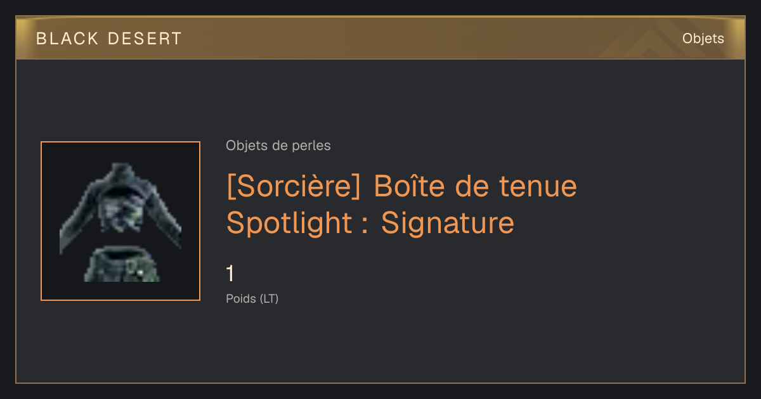Click the BLACK DESERT title
761x399 pixels.
(109, 39)
